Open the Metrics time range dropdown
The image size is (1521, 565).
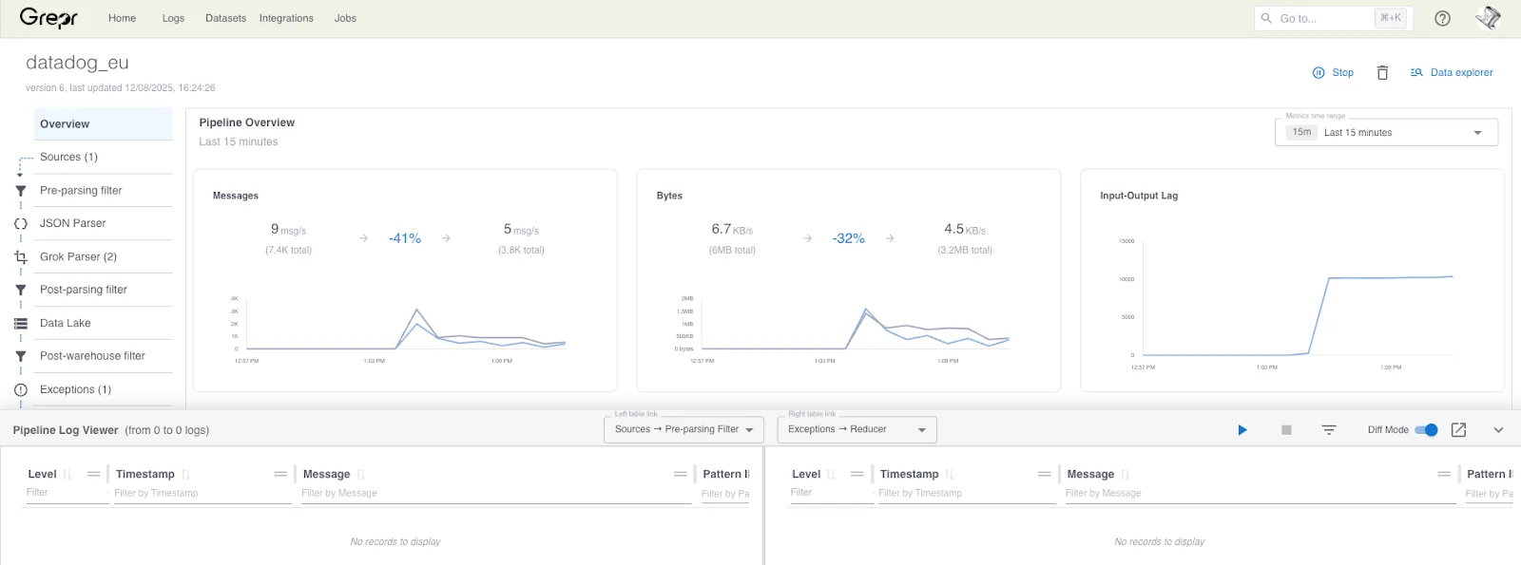(1386, 132)
